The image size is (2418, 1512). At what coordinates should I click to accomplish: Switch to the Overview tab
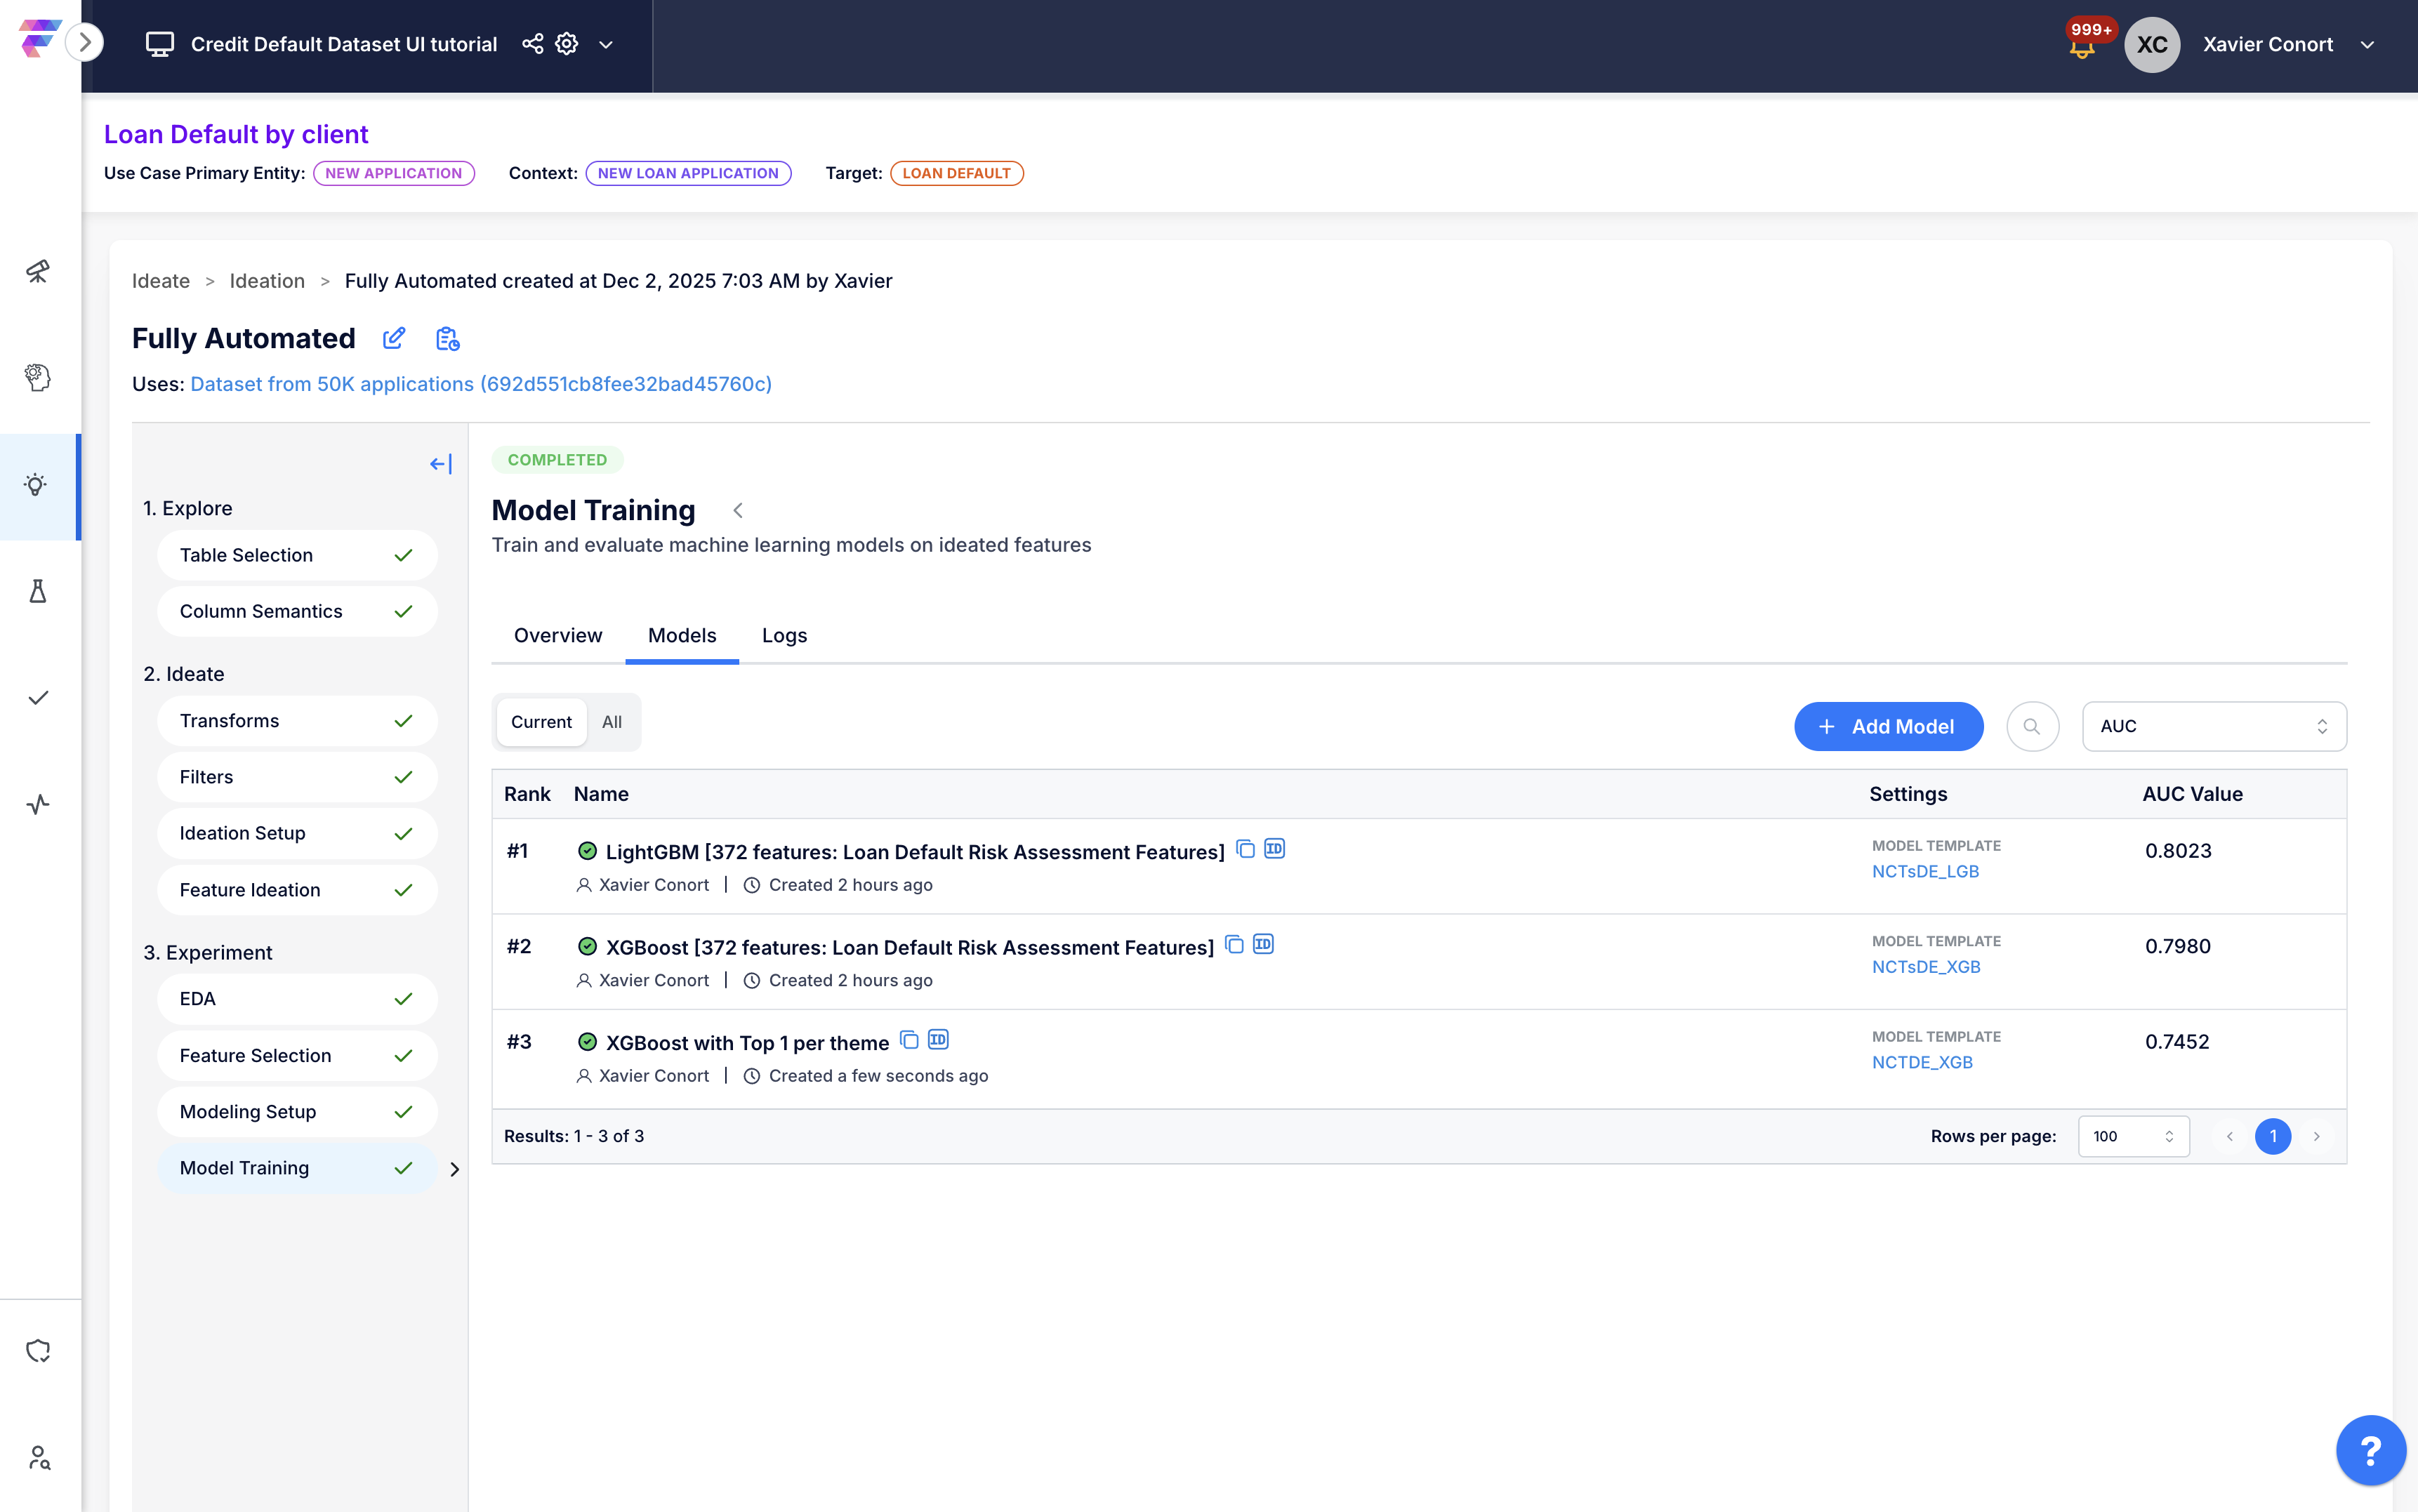558,636
